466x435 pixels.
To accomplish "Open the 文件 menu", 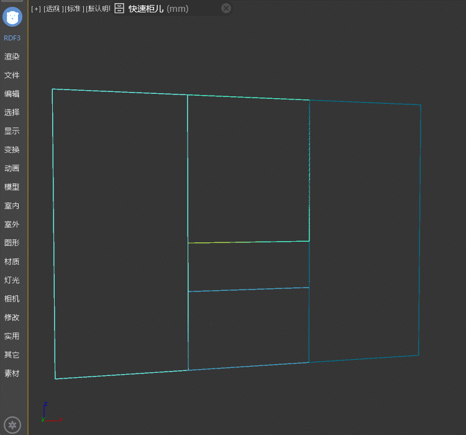I will (x=12, y=75).
